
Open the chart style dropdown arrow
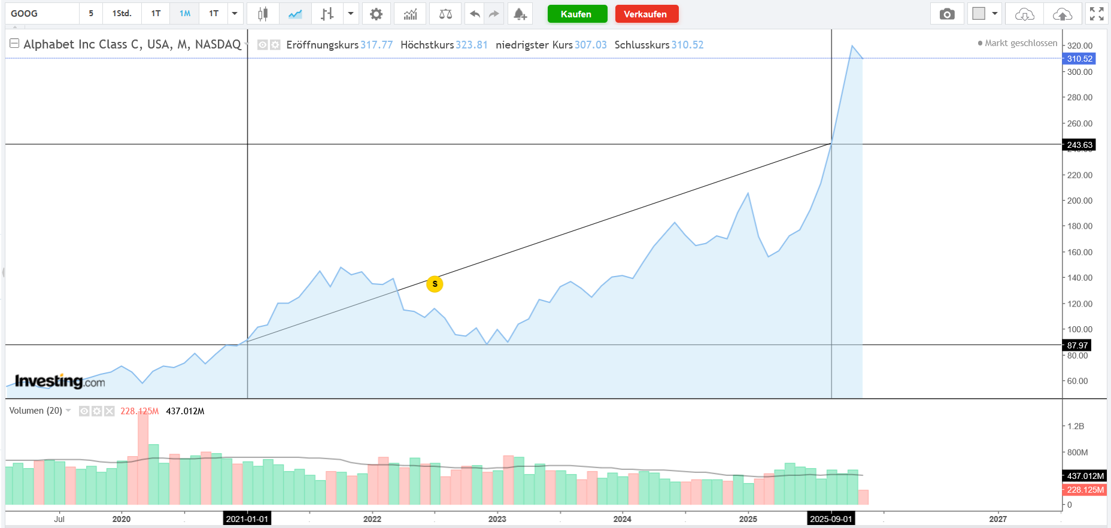(351, 14)
